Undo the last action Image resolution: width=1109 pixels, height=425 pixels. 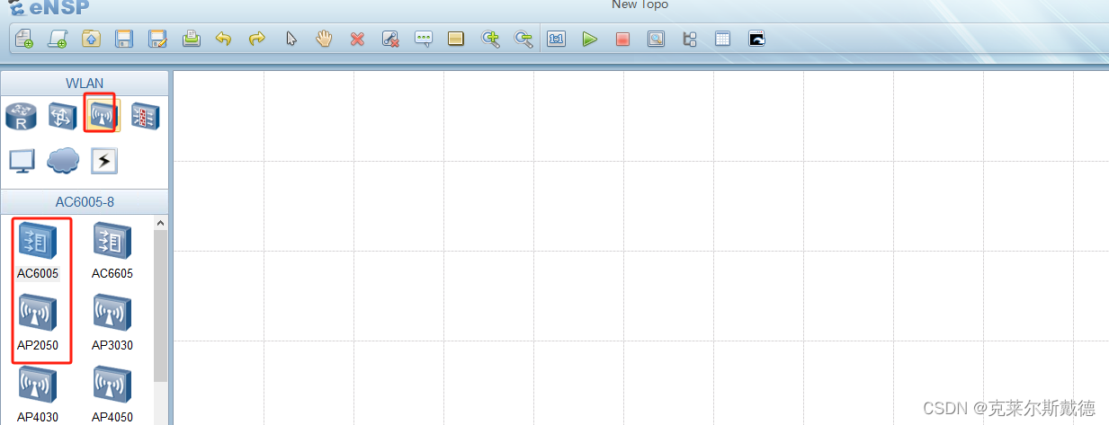click(x=224, y=39)
